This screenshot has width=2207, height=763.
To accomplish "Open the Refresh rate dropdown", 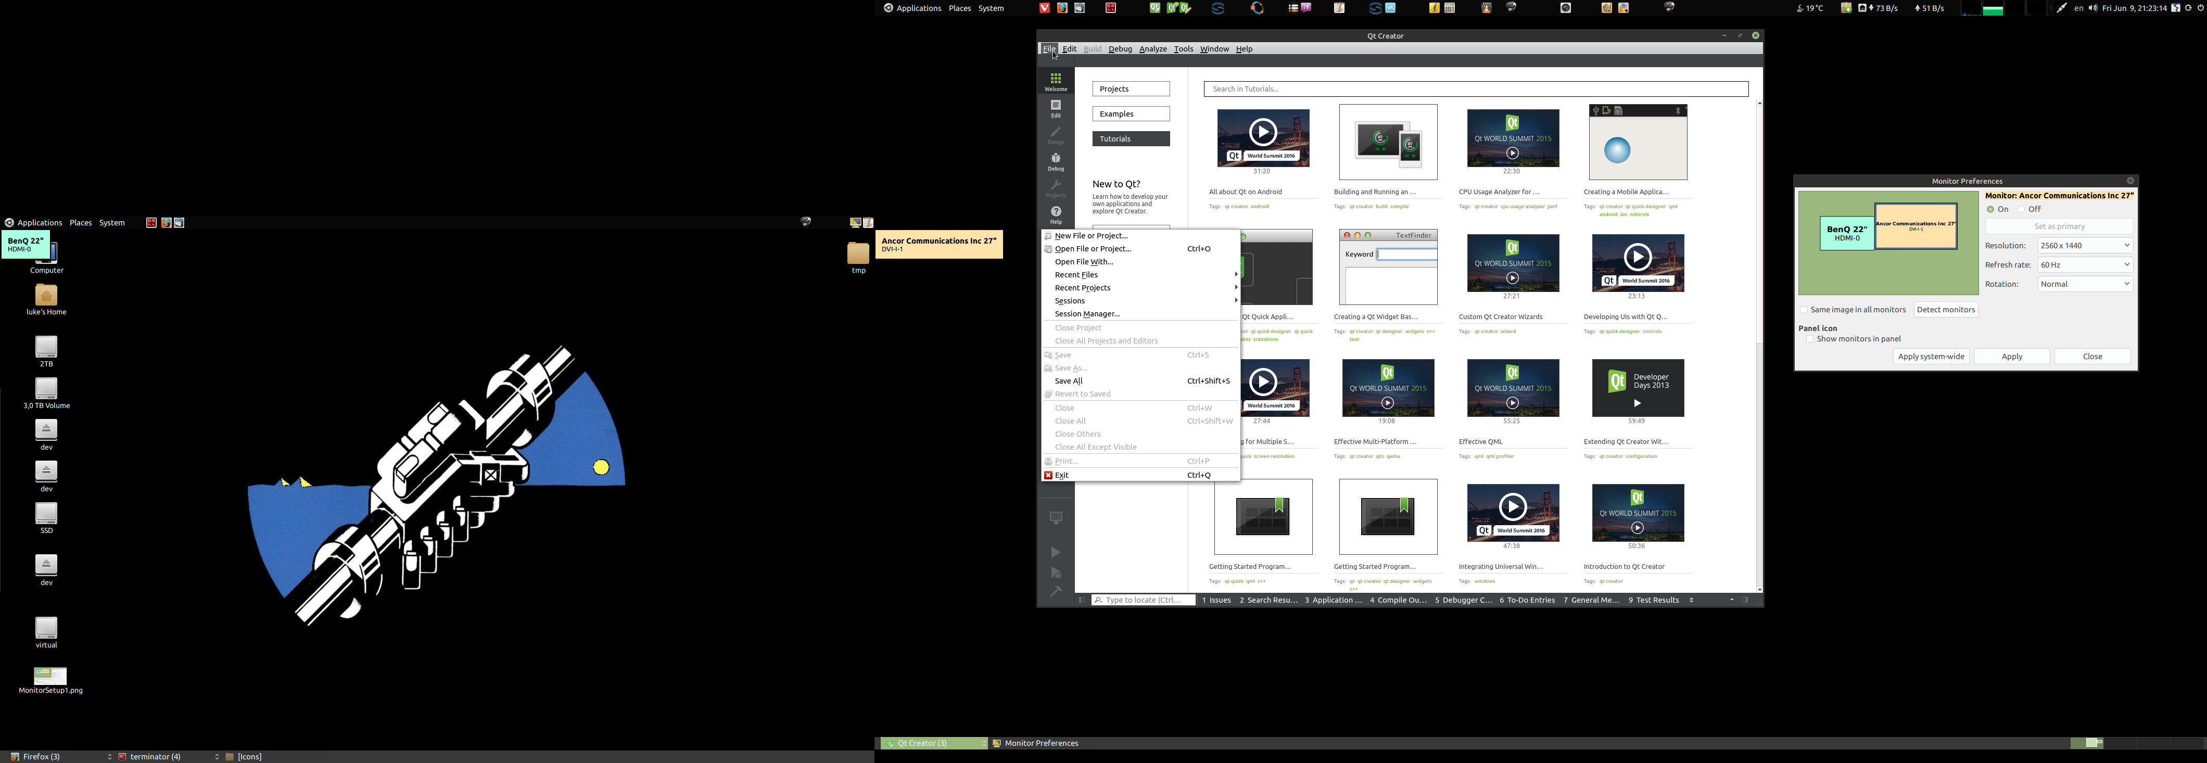I will coord(2085,265).
